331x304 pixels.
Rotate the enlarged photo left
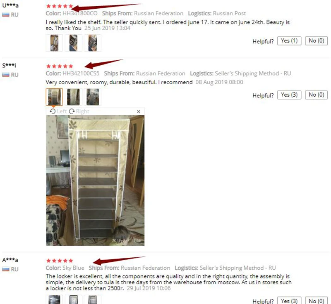(58, 111)
